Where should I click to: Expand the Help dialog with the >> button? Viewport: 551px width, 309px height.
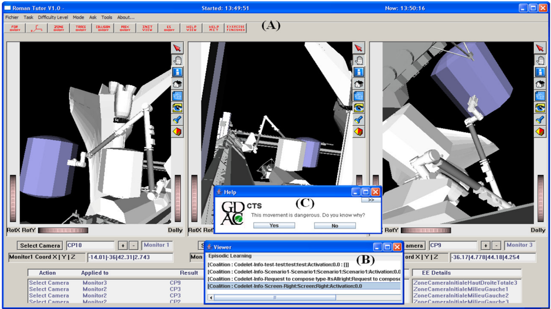click(371, 199)
